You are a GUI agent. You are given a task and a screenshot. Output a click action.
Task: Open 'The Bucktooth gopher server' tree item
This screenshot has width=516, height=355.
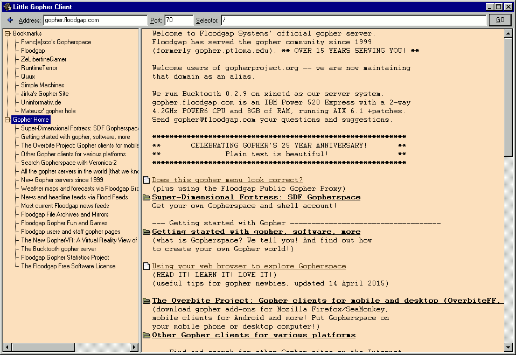pos(58,249)
